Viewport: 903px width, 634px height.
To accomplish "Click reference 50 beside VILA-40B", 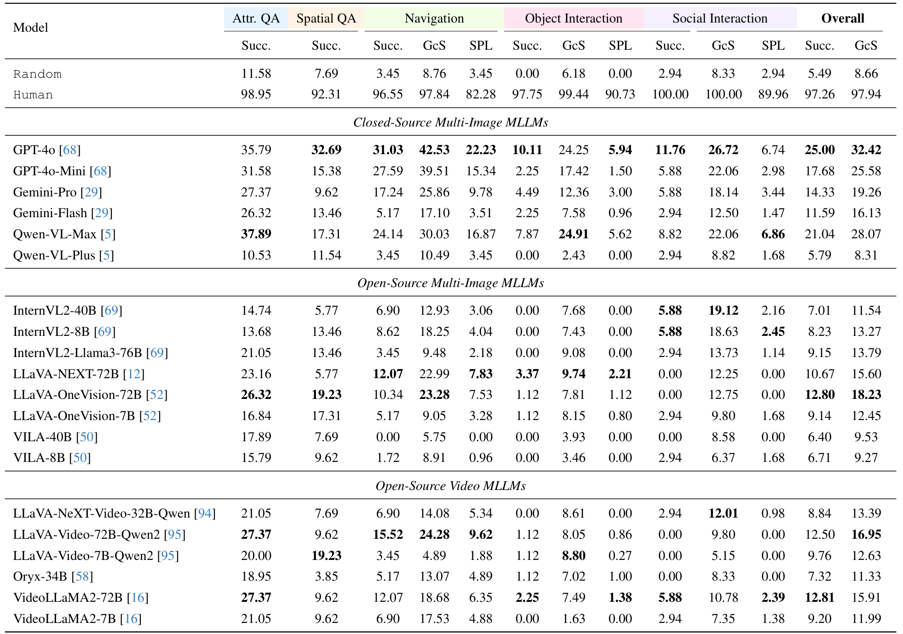I will [x=87, y=437].
